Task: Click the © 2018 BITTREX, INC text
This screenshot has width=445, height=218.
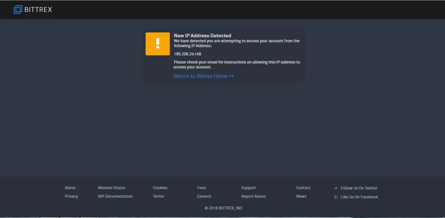Action: (224, 208)
